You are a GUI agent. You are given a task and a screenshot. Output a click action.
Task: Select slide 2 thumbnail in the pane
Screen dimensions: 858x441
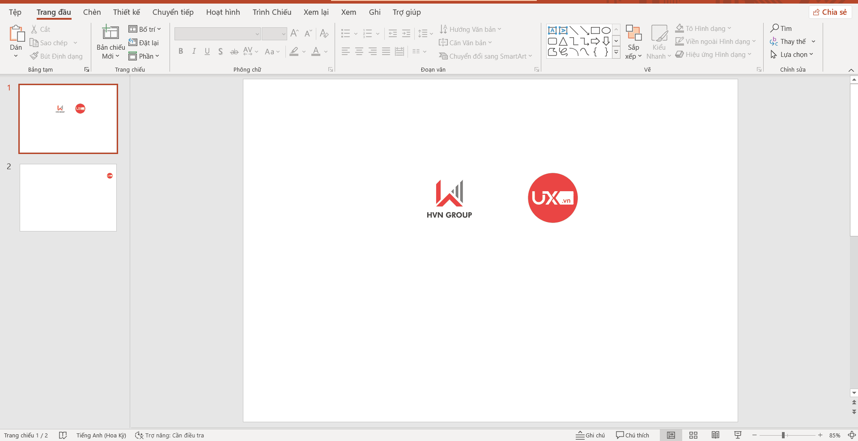coord(68,197)
